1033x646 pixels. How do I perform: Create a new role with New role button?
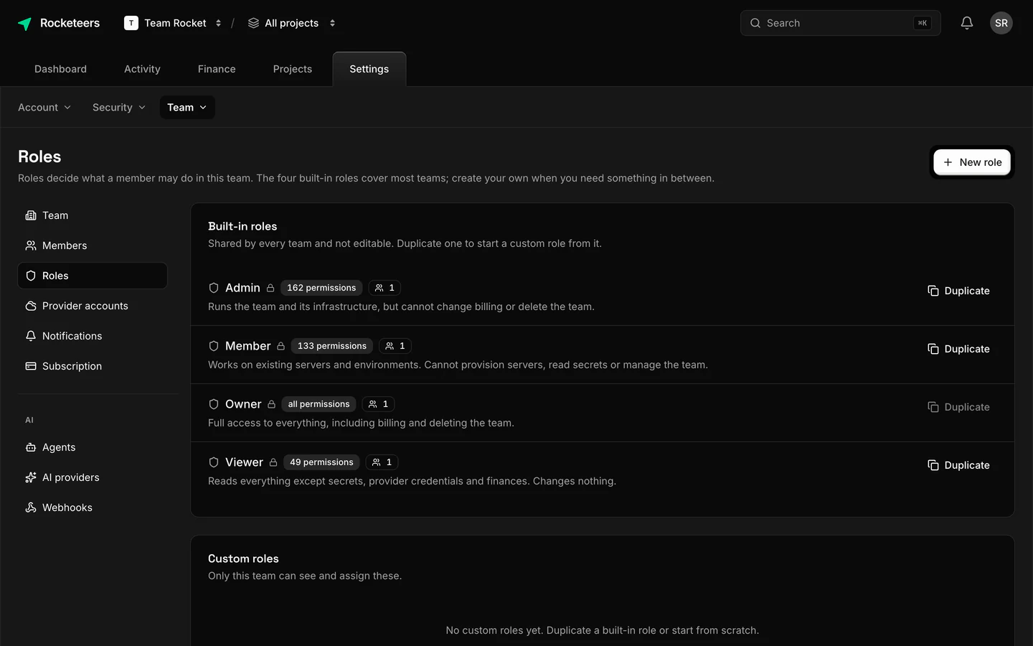pyautogui.click(x=972, y=162)
